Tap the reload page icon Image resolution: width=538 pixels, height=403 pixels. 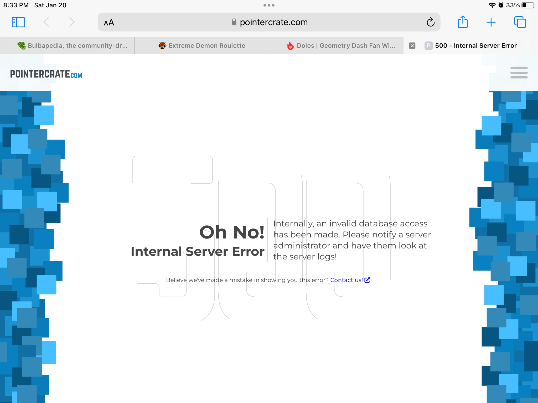(430, 22)
